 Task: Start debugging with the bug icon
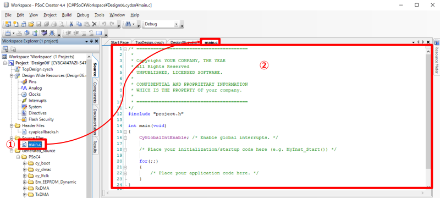click(x=52, y=33)
